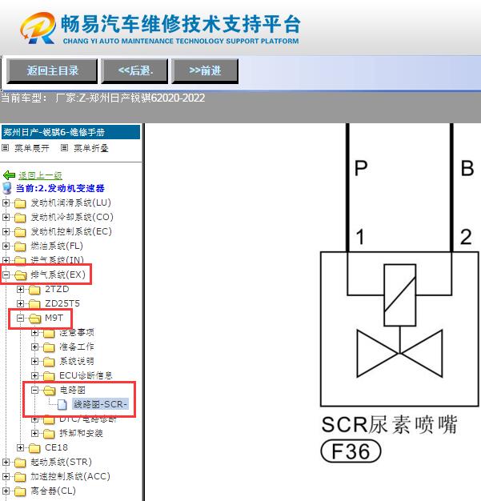Click the 加速控制系统(ACC) folder icon
The width and height of the screenshot is (481, 501).
pyautogui.click(x=20, y=477)
